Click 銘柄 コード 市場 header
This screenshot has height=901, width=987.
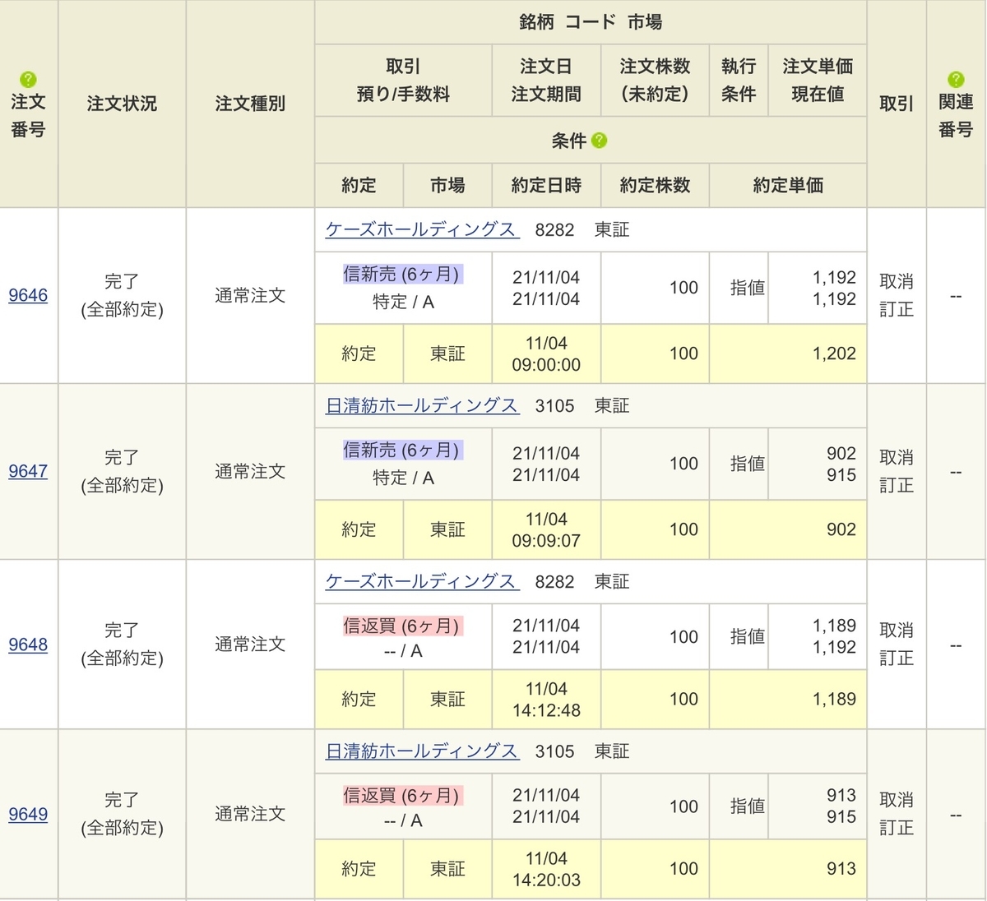591,22
